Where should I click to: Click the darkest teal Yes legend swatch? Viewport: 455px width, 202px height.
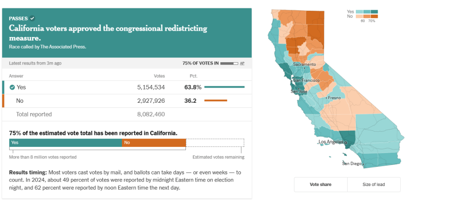(x=374, y=12)
